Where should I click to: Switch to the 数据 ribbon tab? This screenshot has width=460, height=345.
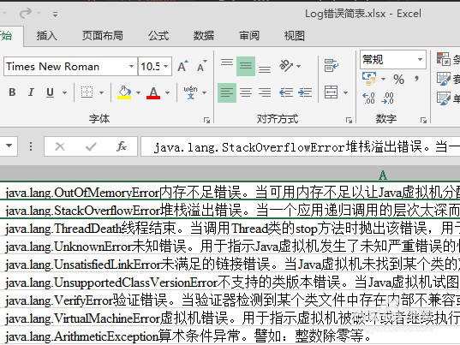(x=204, y=36)
